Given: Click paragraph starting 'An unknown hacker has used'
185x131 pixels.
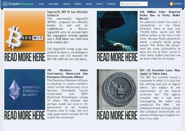Looking at the screenshot, I should [160, 40].
